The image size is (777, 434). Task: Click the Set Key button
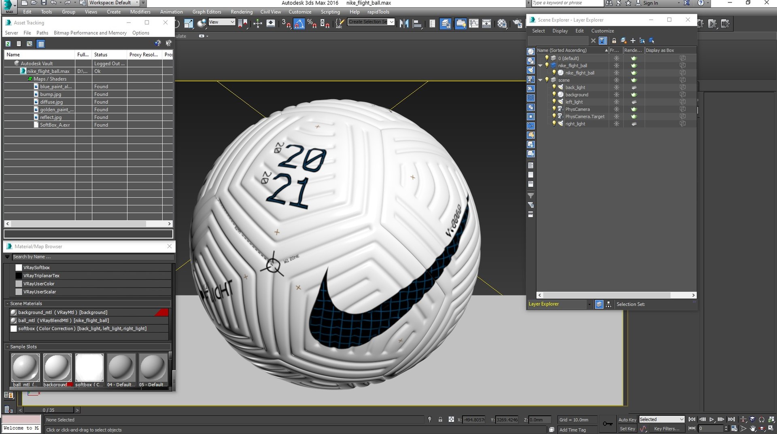pos(627,429)
